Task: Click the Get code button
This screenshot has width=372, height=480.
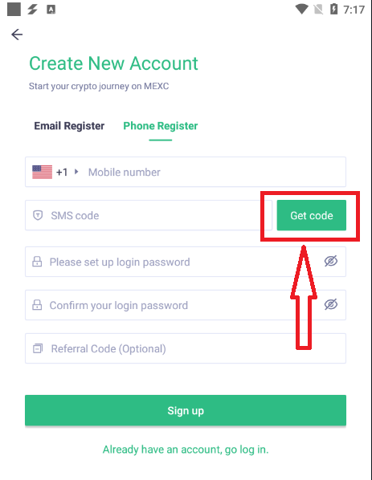Action: (312, 215)
